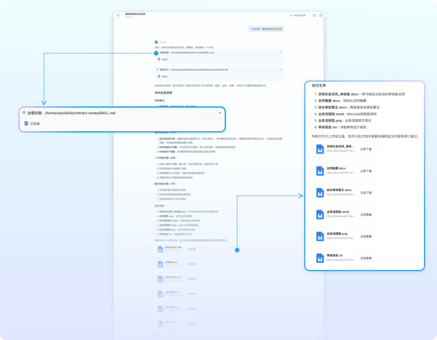Viewport: 437px width, 340px height.
Task: Click the download link under 综合审核意见.docx
Action: click(x=341, y=195)
